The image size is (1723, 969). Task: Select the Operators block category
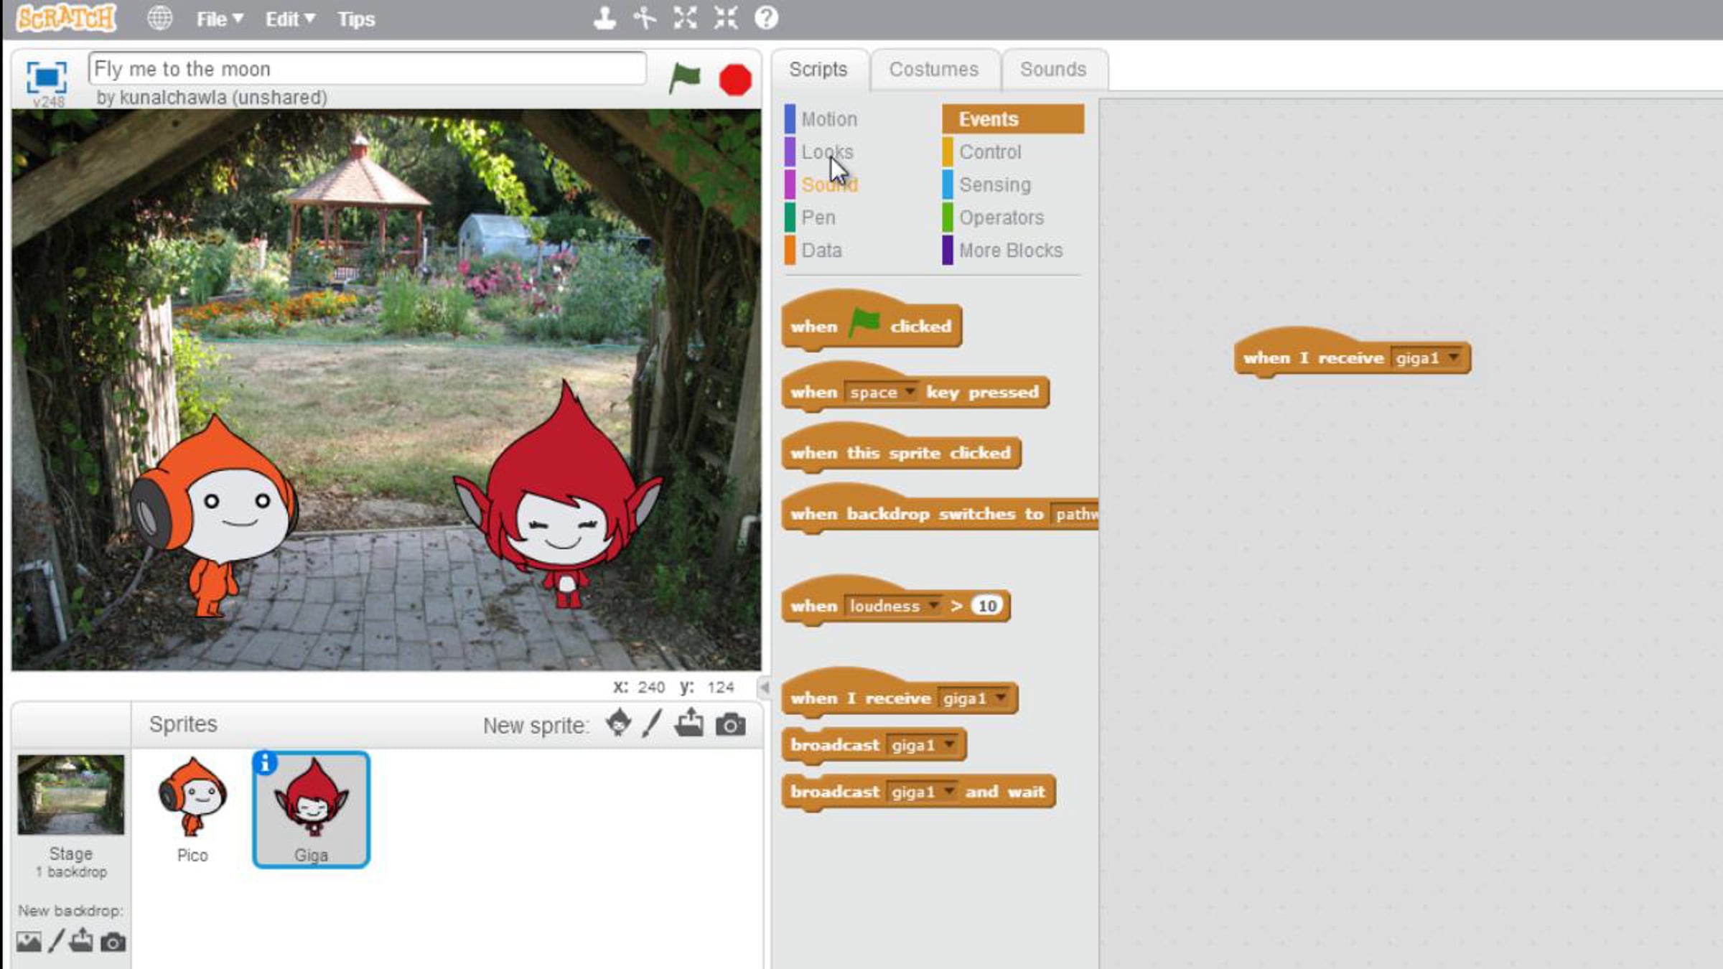coord(1001,217)
